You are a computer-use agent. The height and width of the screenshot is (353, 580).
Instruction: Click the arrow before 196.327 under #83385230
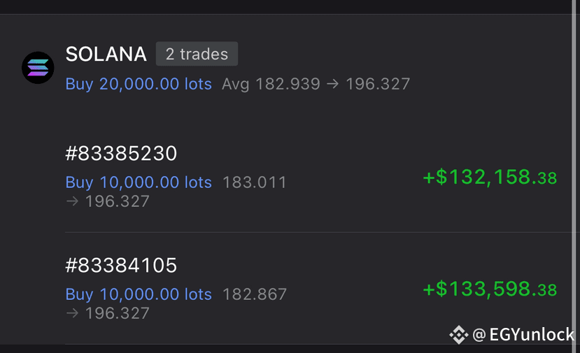pyautogui.click(x=72, y=201)
